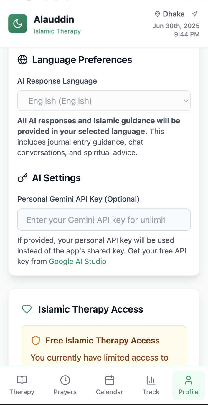Screen dimensions: 208x405
Task: Click the Dhaka location label
Action: 174,14
